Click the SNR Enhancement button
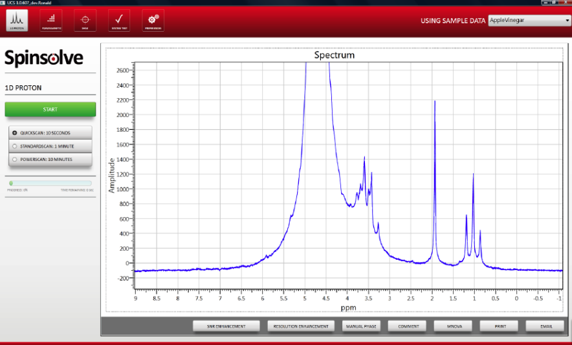 click(x=226, y=326)
